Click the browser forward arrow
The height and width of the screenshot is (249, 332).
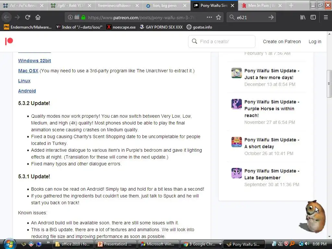coord(17,18)
